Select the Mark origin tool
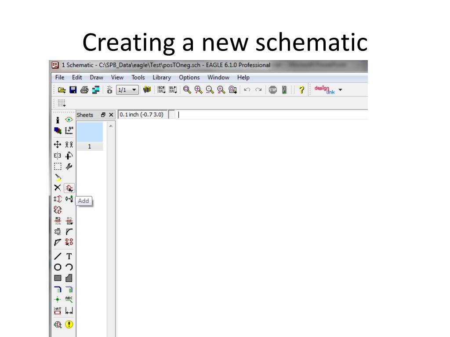The image size is (450, 337). (x=69, y=131)
